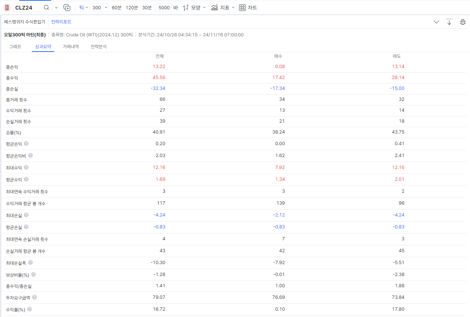Open the 차트 layout button
The width and height of the screenshot is (470, 317).
[248, 8]
